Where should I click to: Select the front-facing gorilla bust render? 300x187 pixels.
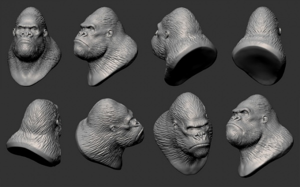pyautogui.click(x=34, y=46)
